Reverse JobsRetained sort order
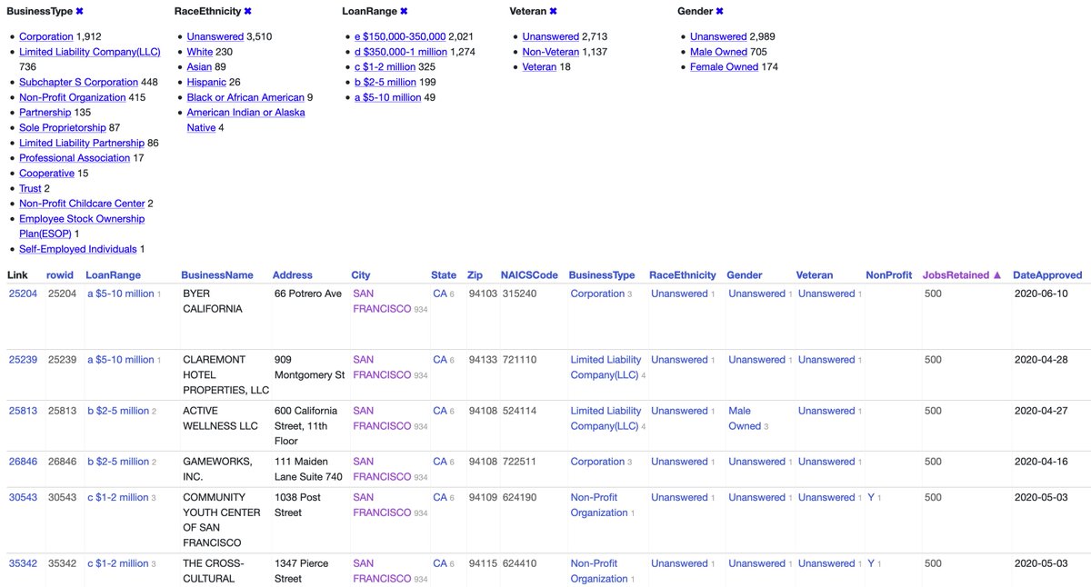Screen dimensions: 1091x587 [962, 274]
